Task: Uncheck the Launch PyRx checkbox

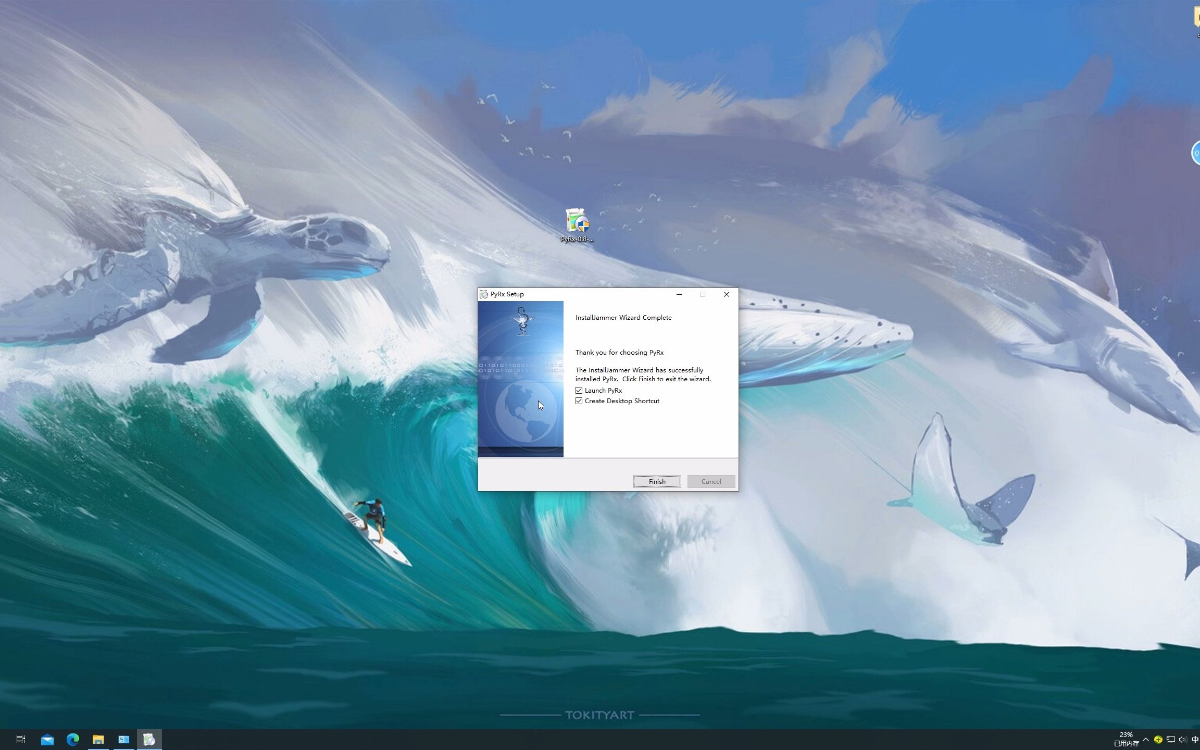Action: 579,390
